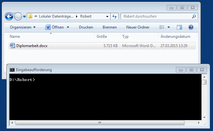The height and width of the screenshot is (131, 213).
Task: Change view with the view icon
Action: (x=162, y=27)
